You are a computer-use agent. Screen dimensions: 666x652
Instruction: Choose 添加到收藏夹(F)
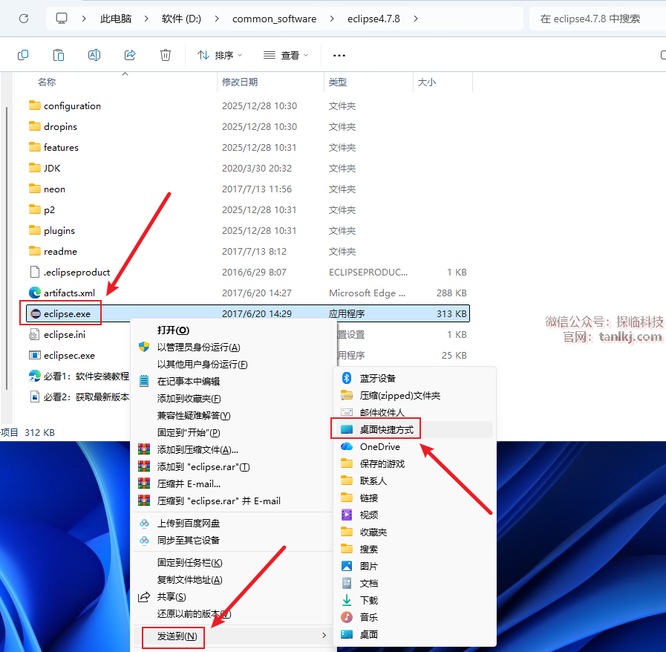point(189,399)
